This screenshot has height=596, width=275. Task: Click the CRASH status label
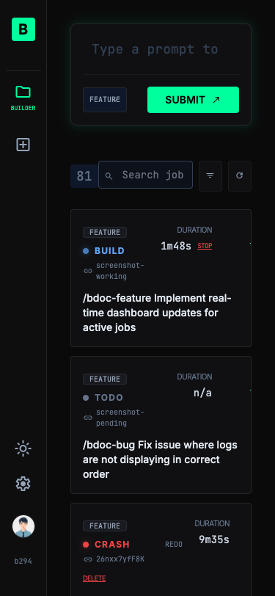112,545
